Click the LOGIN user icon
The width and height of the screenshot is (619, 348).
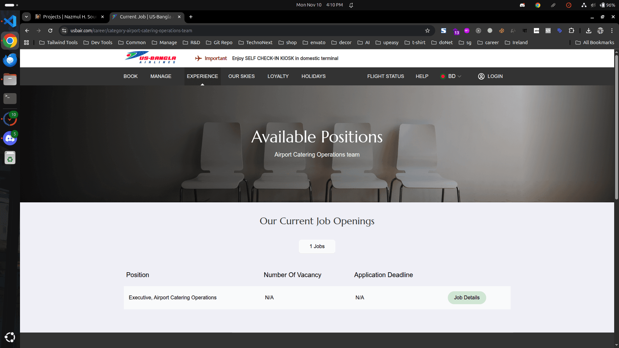[481, 76]
